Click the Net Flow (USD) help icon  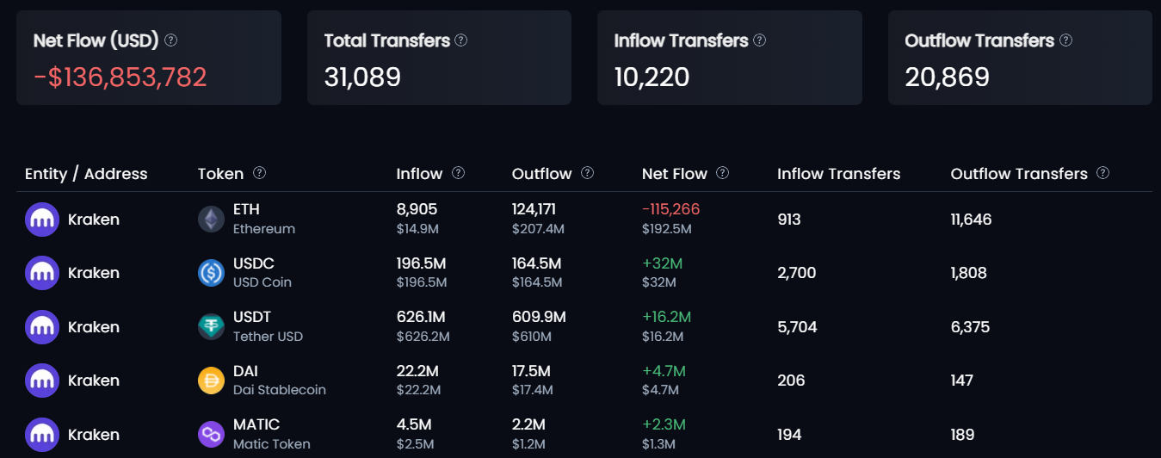[x=171, y=40]
